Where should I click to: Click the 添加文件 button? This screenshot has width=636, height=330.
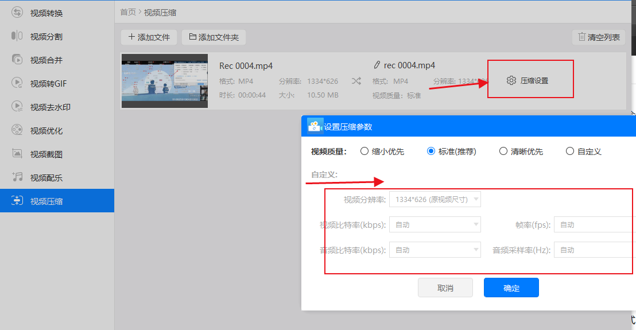[149, 37]
